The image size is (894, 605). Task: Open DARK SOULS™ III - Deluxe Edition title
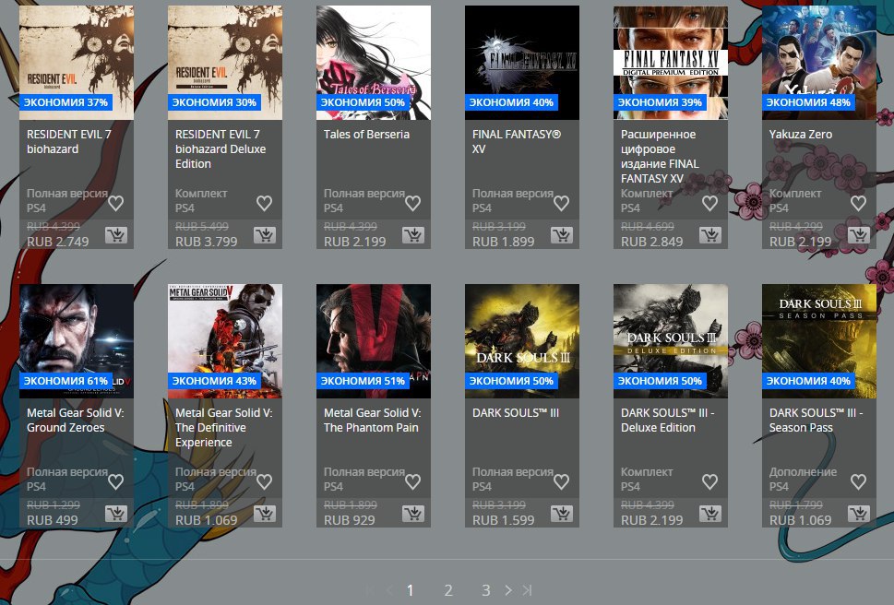[x=668, y=421]
